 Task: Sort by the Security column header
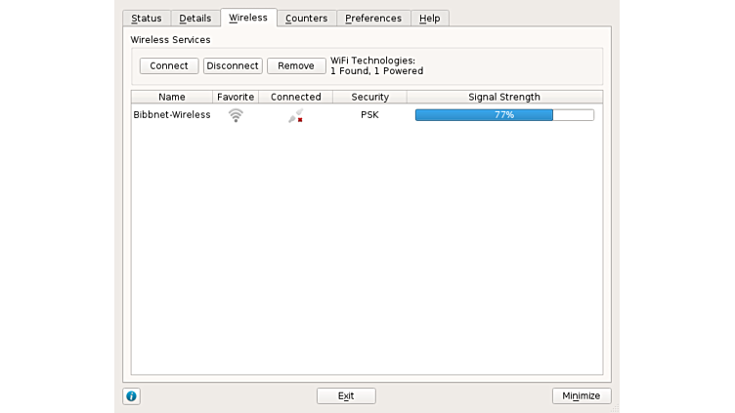pyautogui.click(x=369, y=98)
